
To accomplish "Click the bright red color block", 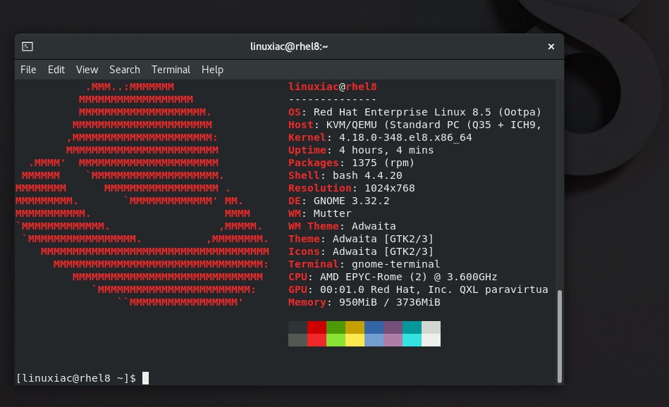I will [x=317, y=340].
